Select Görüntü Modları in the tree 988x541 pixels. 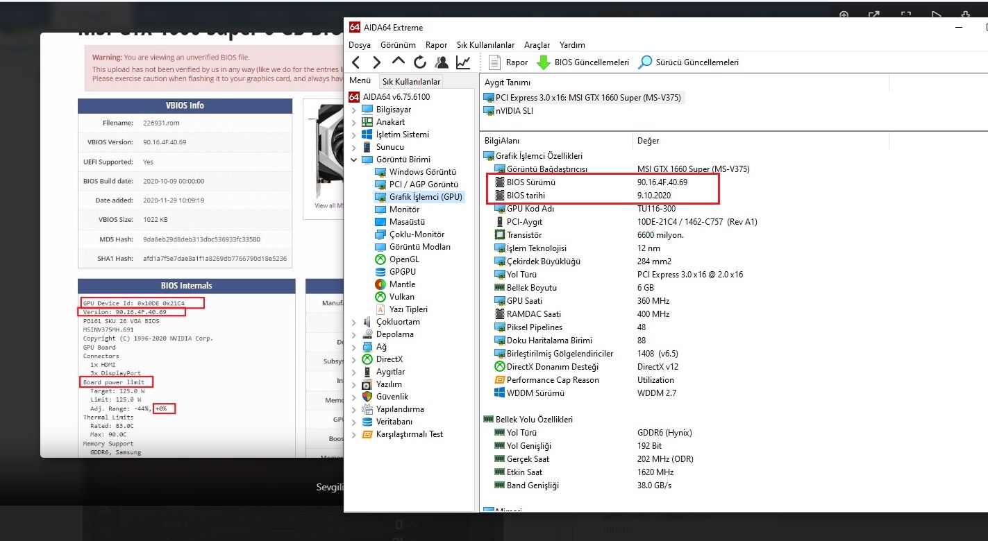coord(412,247)
